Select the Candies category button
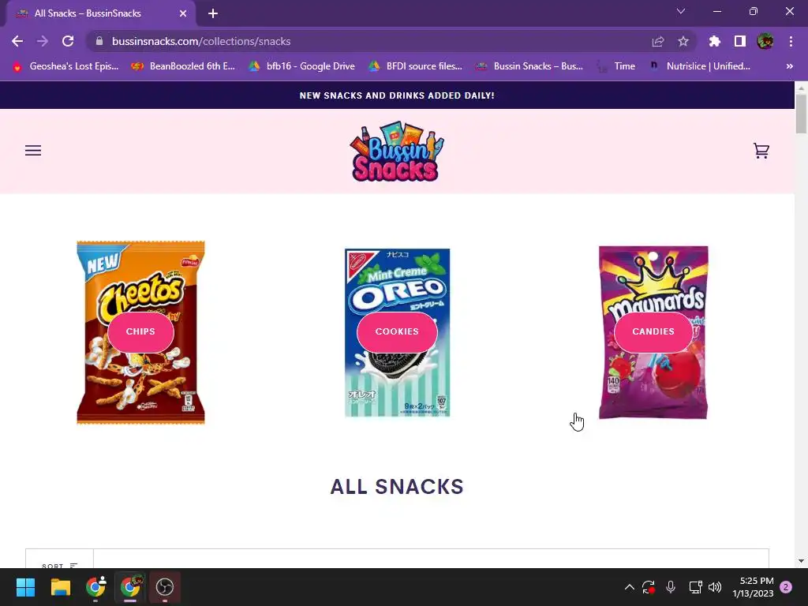 coord(653,331)
